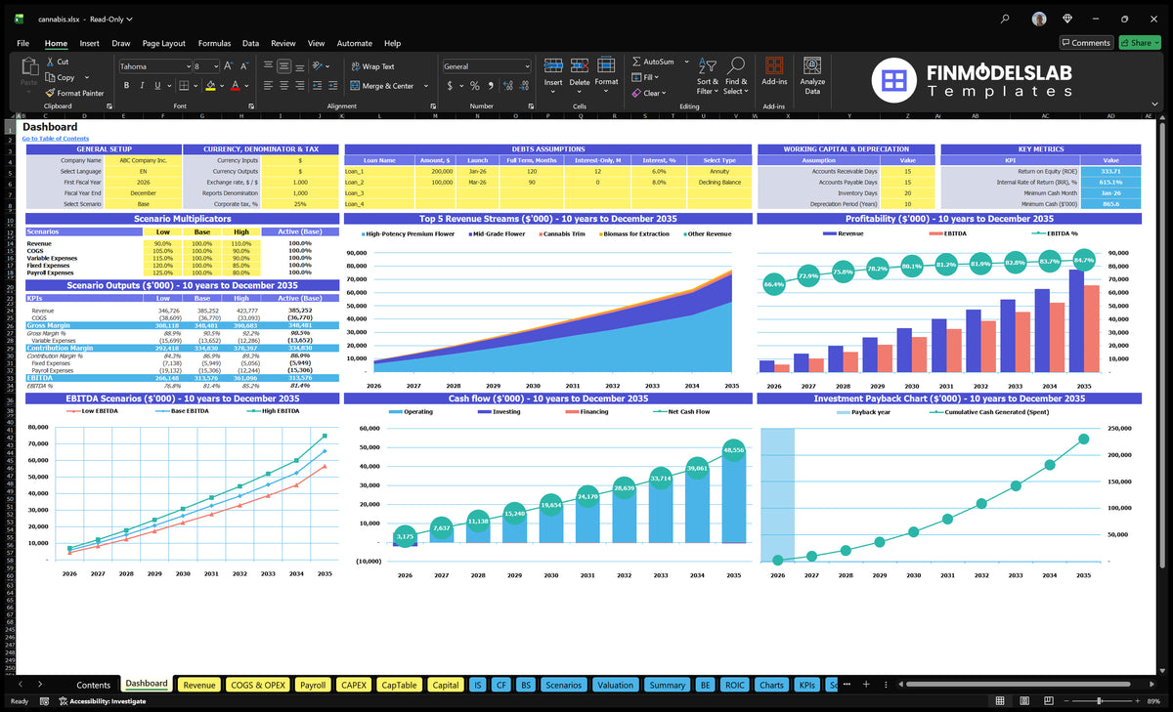Viewport: 1173px width, 712px height.
Task: Apply red Font Color
Action: coord(234,86)
